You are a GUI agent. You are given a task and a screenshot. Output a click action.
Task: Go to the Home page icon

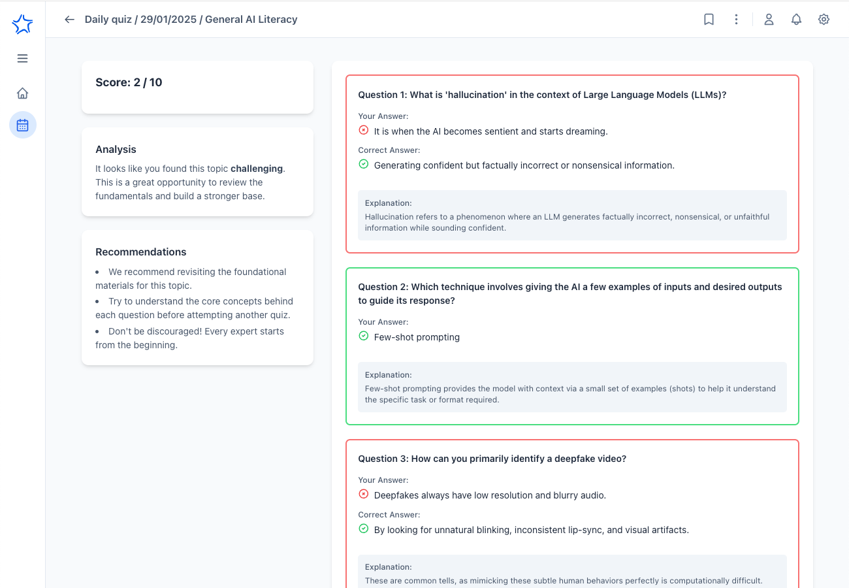click(22, 93)
